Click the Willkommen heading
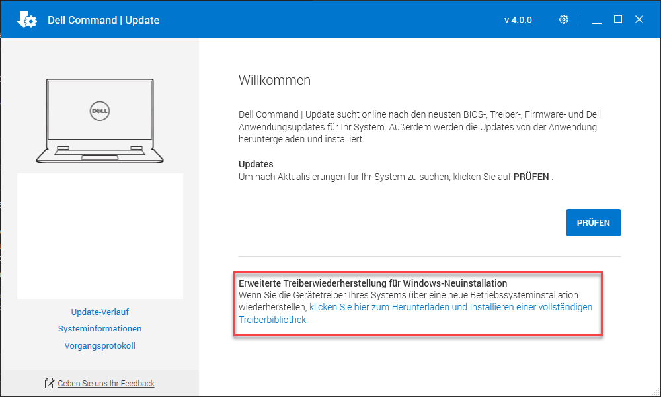 274,80
